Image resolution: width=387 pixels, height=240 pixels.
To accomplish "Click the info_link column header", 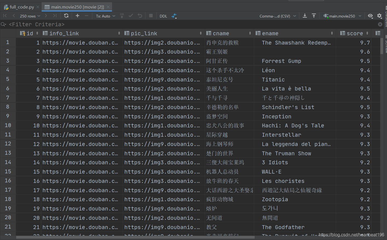I will [x=82, y=33].
